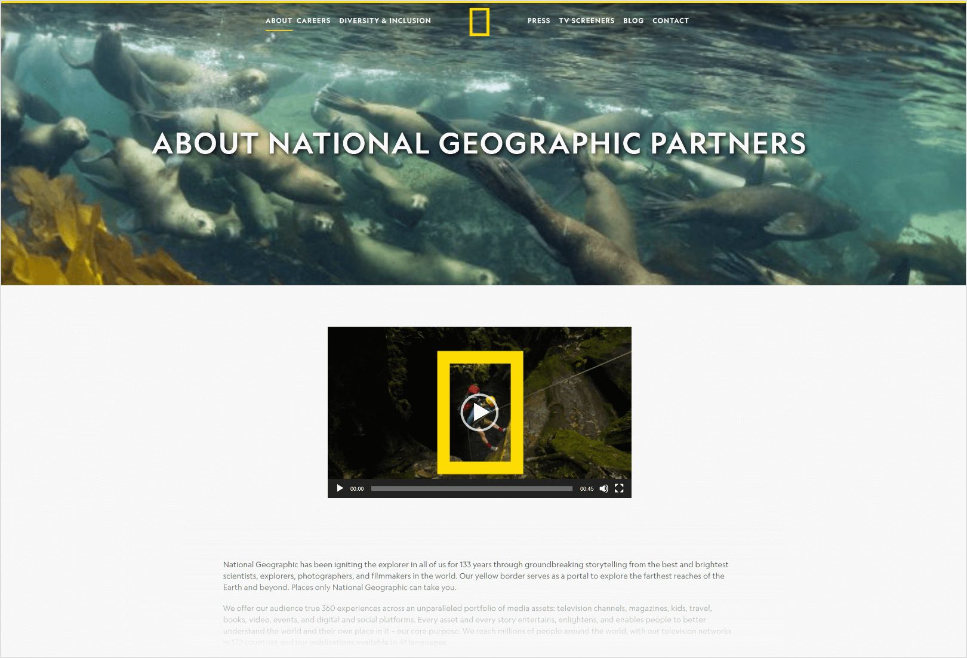967x658 pixels.
Task: Open TV Screeners link
Action: pos(587,20)
